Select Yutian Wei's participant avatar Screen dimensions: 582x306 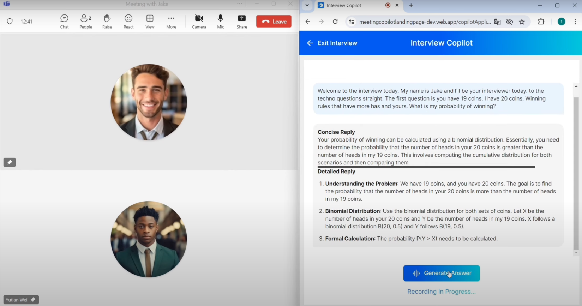point(149,239)
